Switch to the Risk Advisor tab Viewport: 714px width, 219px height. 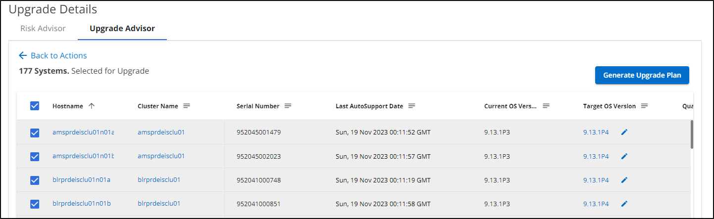point(43,29)
